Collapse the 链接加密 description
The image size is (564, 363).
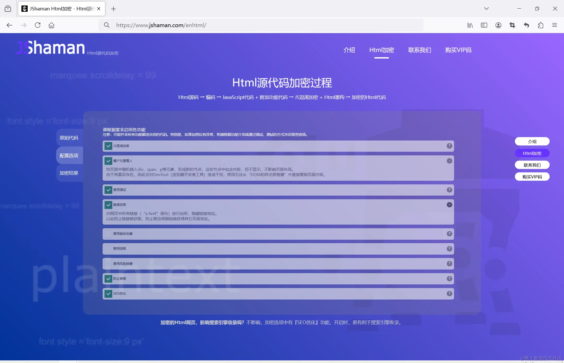point(449,205)
